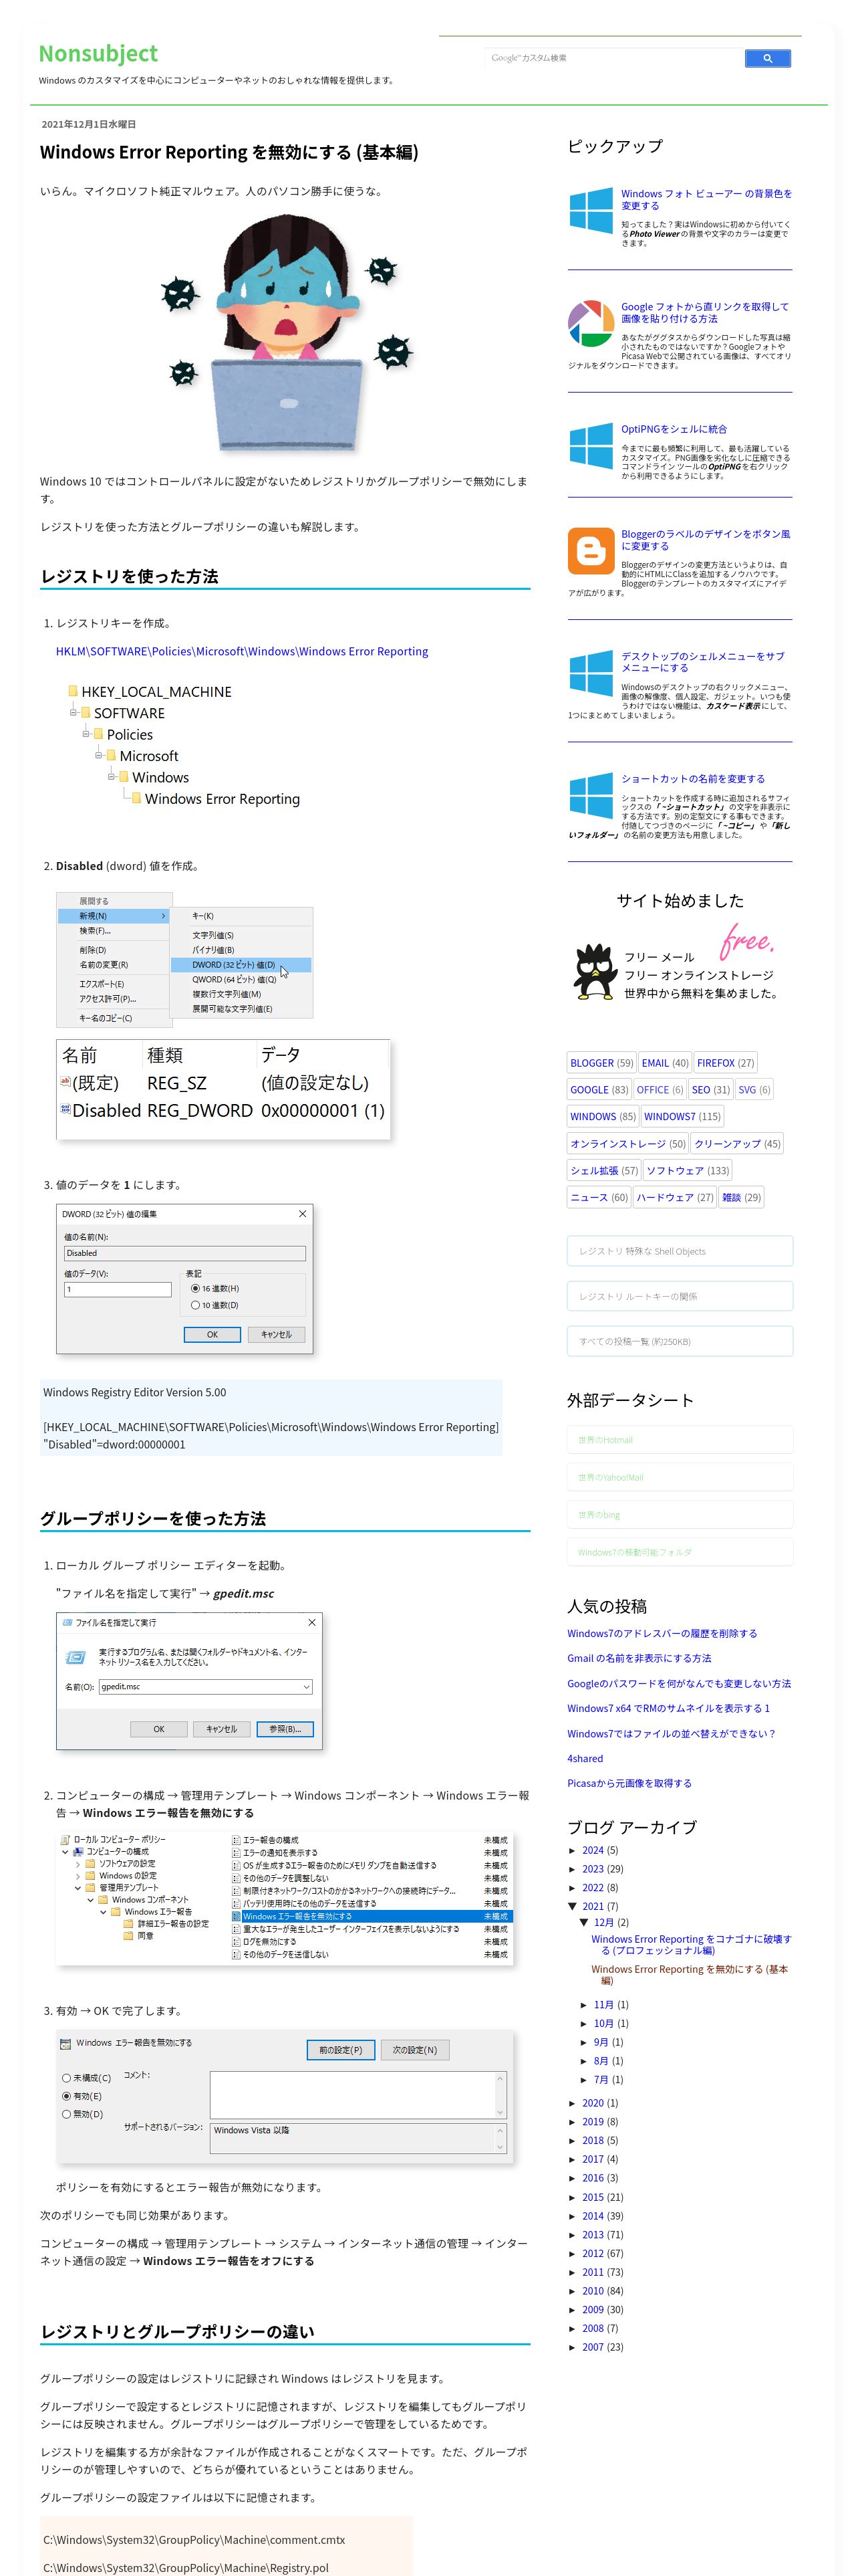Click Windows logo beside フォト ビューアー post

590,210
